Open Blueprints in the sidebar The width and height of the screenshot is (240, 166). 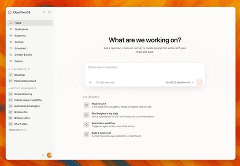30,36
